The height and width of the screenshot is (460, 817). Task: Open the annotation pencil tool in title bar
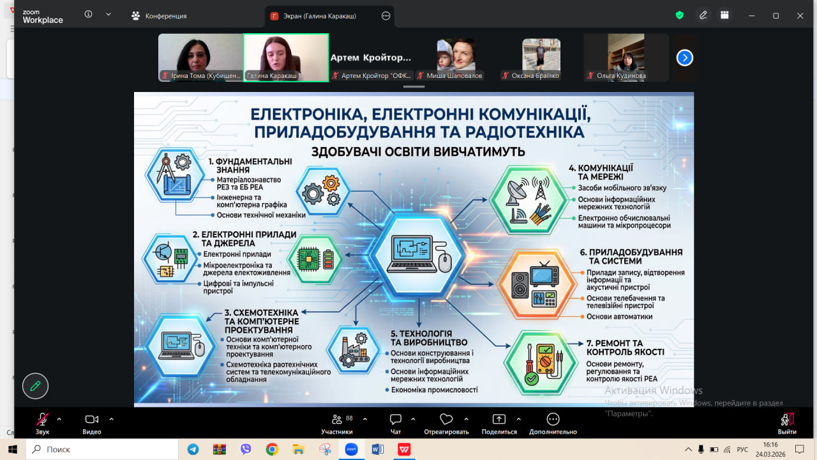[x=703, y=15]
